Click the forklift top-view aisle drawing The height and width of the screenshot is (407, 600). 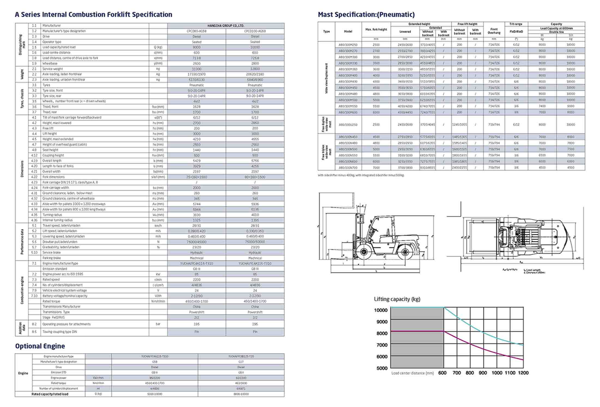tap(515, 238)
